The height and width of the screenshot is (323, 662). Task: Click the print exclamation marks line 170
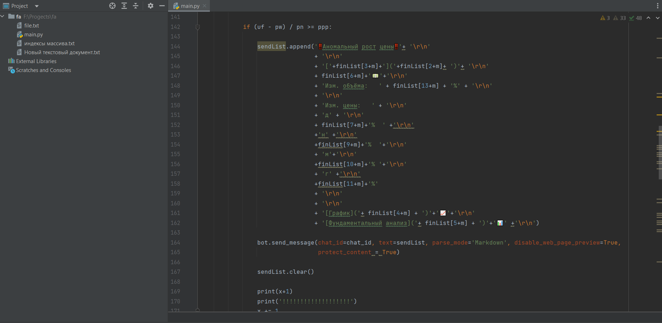click(x=307, y=301)
